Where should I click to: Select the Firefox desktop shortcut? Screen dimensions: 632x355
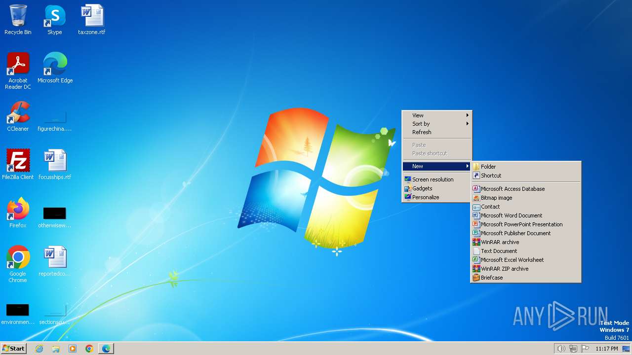coord(18,213)
